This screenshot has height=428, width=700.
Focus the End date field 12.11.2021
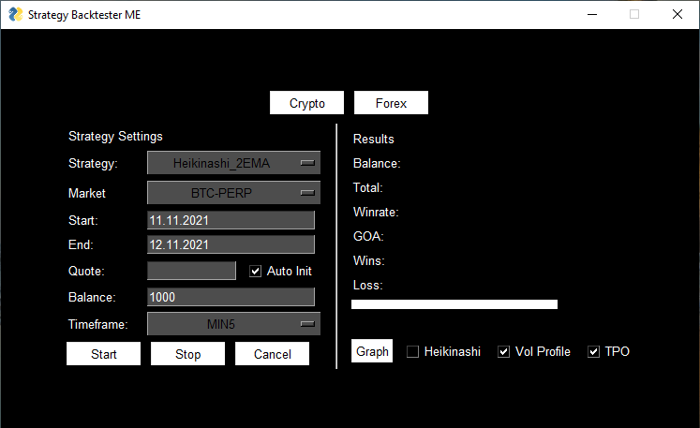tap(231, 244)
